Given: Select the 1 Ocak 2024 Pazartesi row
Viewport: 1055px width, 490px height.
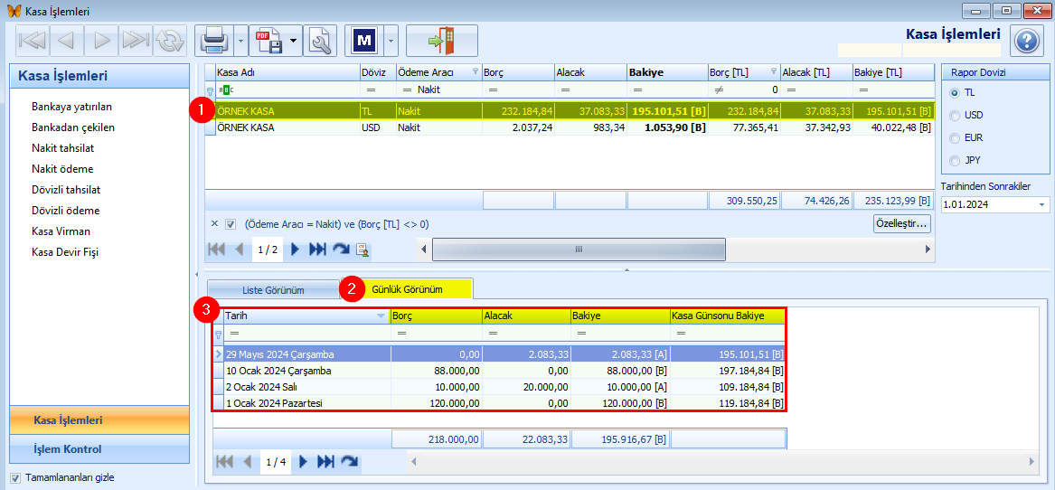Looking at the screenshot, I should tap(498, 403).
